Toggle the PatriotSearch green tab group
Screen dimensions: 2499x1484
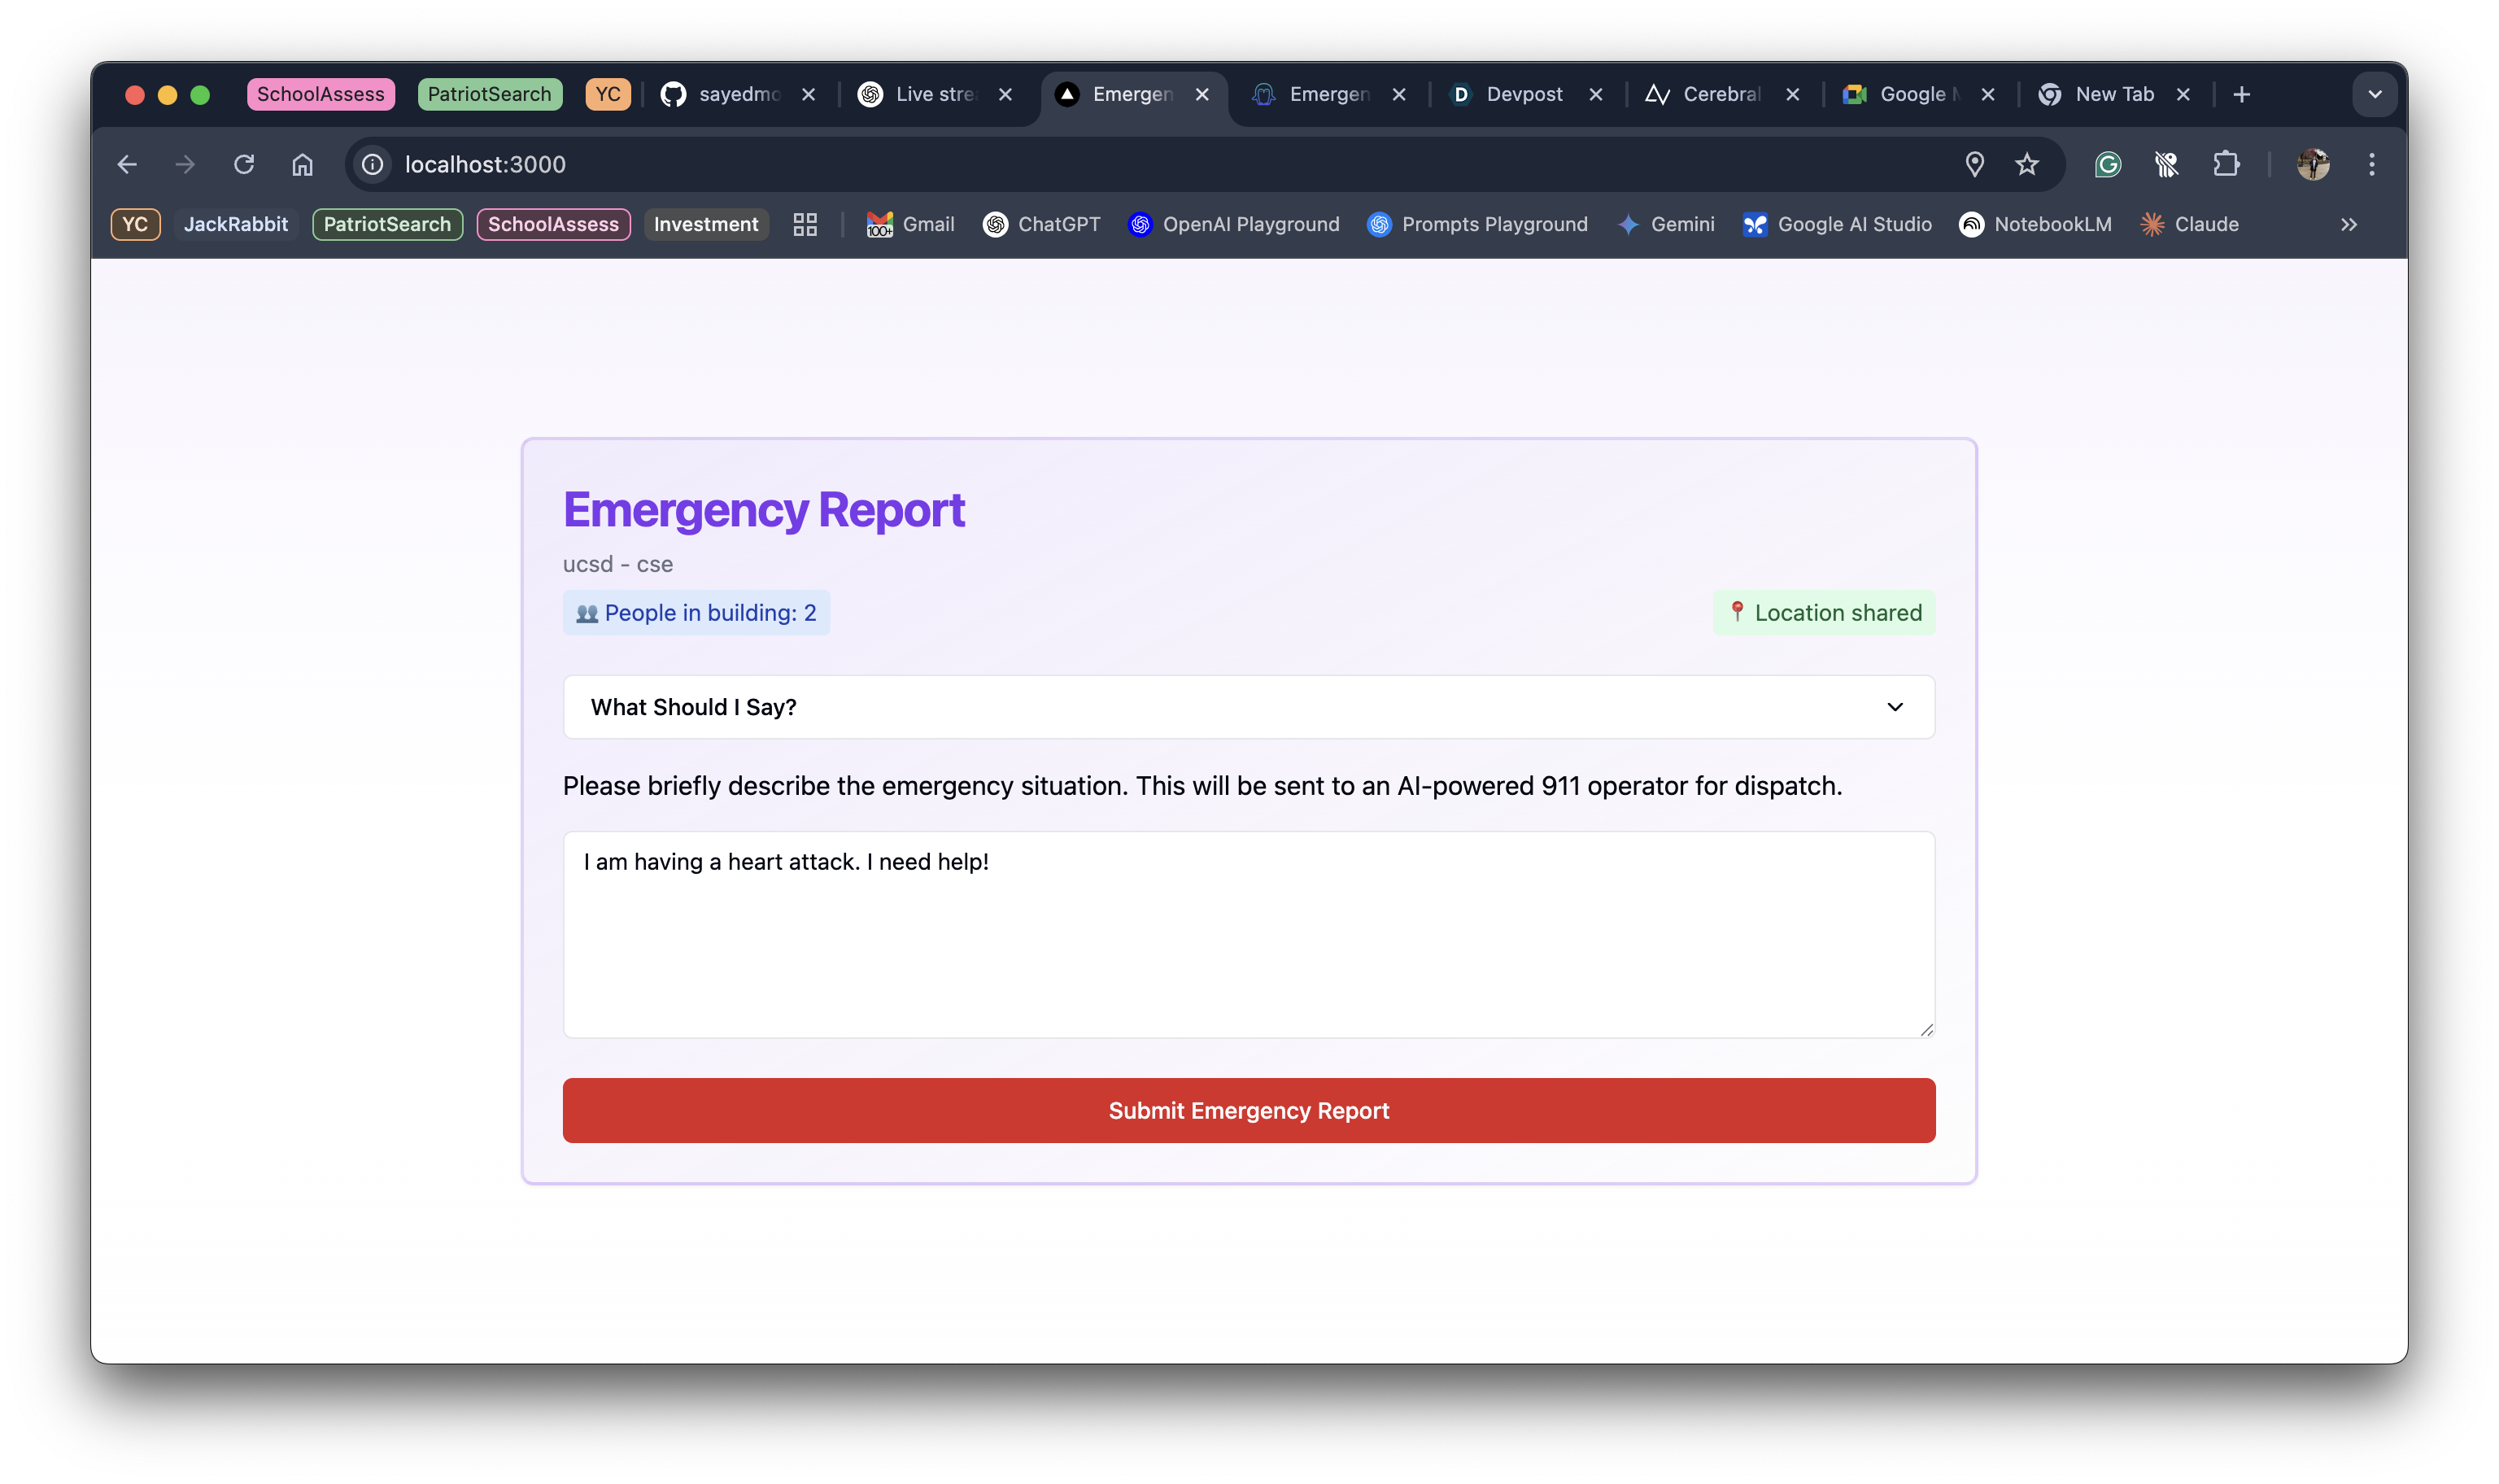[x=489, y=94]
